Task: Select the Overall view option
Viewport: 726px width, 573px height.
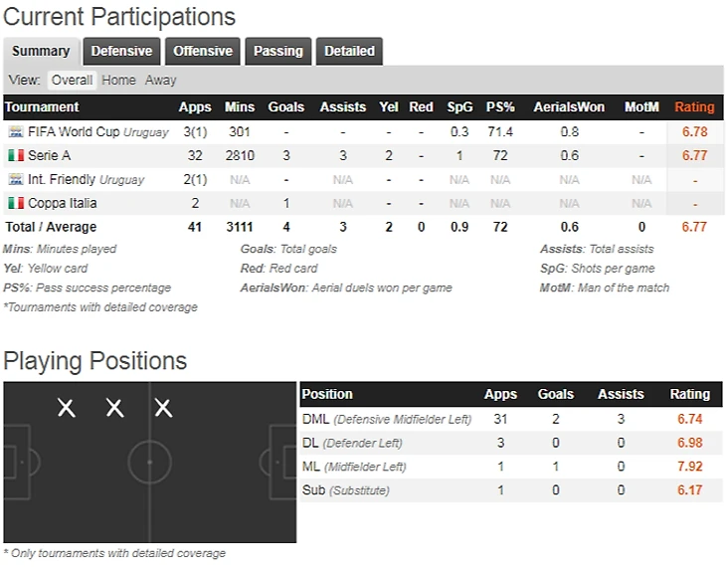Action: 72,80
